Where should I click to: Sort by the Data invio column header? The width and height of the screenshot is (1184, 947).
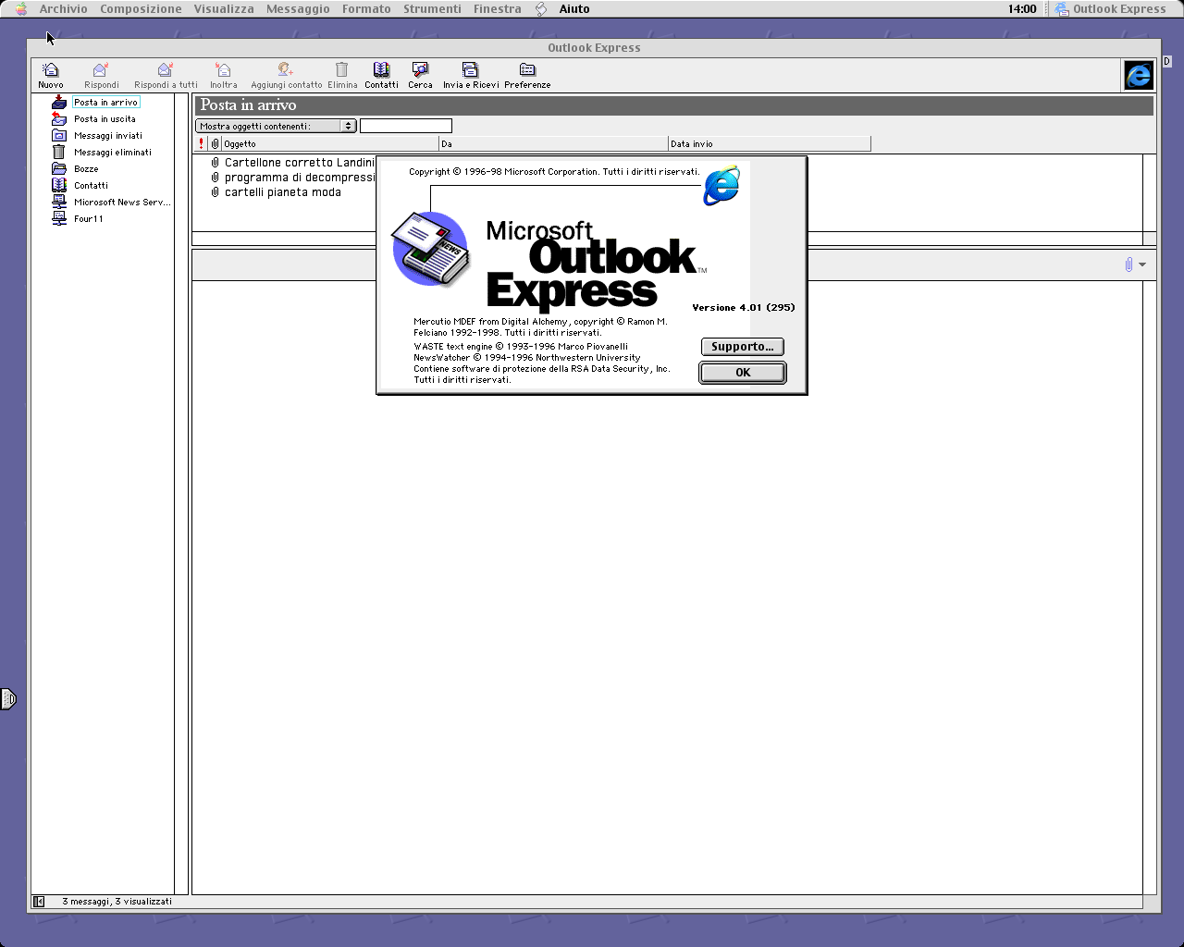click(770, 143)
